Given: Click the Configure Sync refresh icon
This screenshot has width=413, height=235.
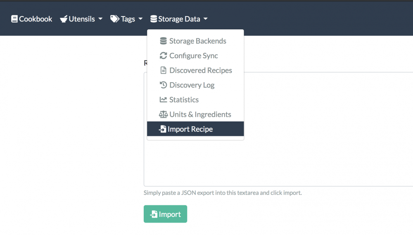Looking at the screenshot, I should click(163, 56).
